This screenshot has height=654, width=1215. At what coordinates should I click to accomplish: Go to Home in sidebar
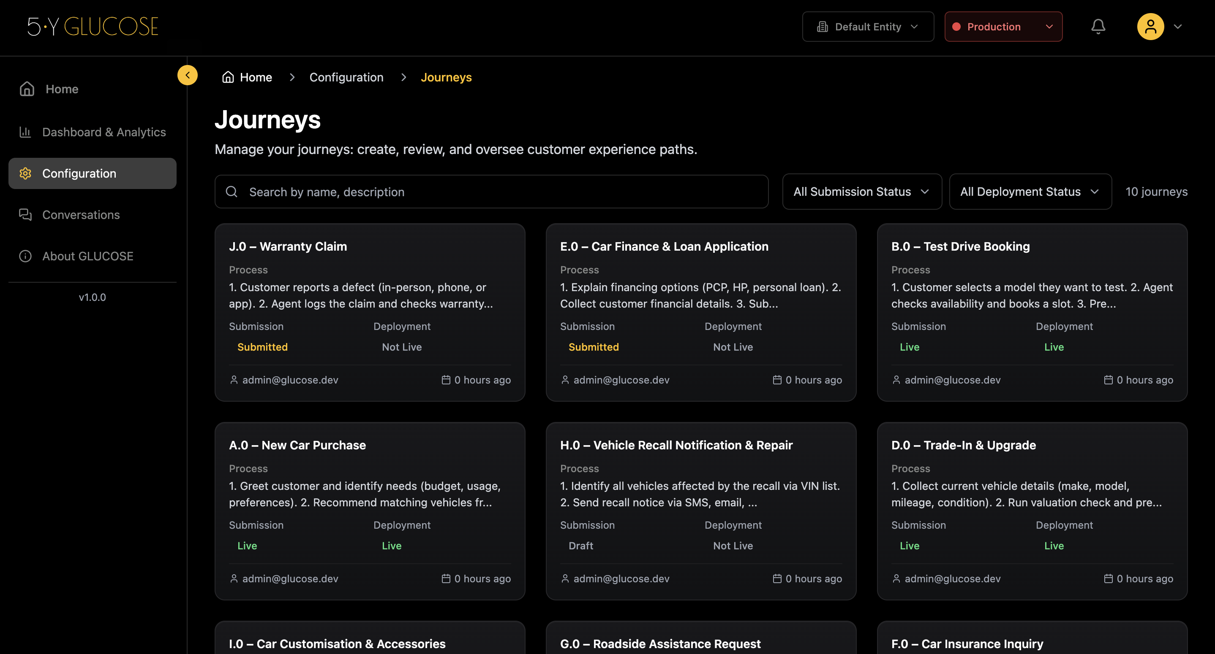pyautogui.click(x=62, y=89)
